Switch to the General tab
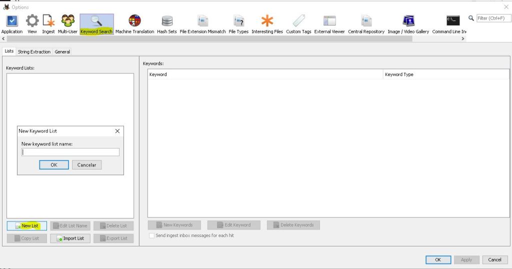512x269 pixels. 62,51
